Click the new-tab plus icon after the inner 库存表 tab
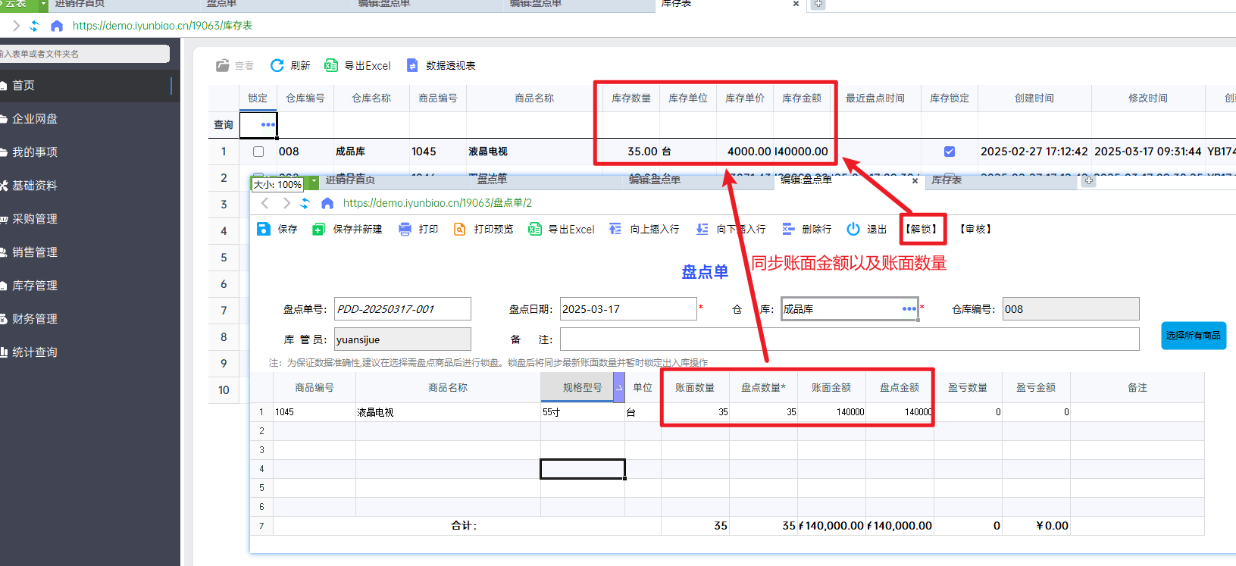 (1089, 180)
